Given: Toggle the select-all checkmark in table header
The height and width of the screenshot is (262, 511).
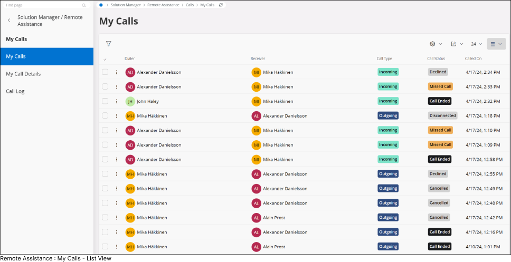Looking at the screenshot, I should click(x=105, y=59).
